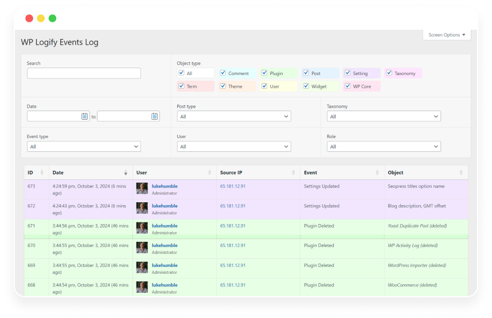Click the Source IP column sort arrows
The height and width of the screenshot is (318, 492).
tap(294, 173)
